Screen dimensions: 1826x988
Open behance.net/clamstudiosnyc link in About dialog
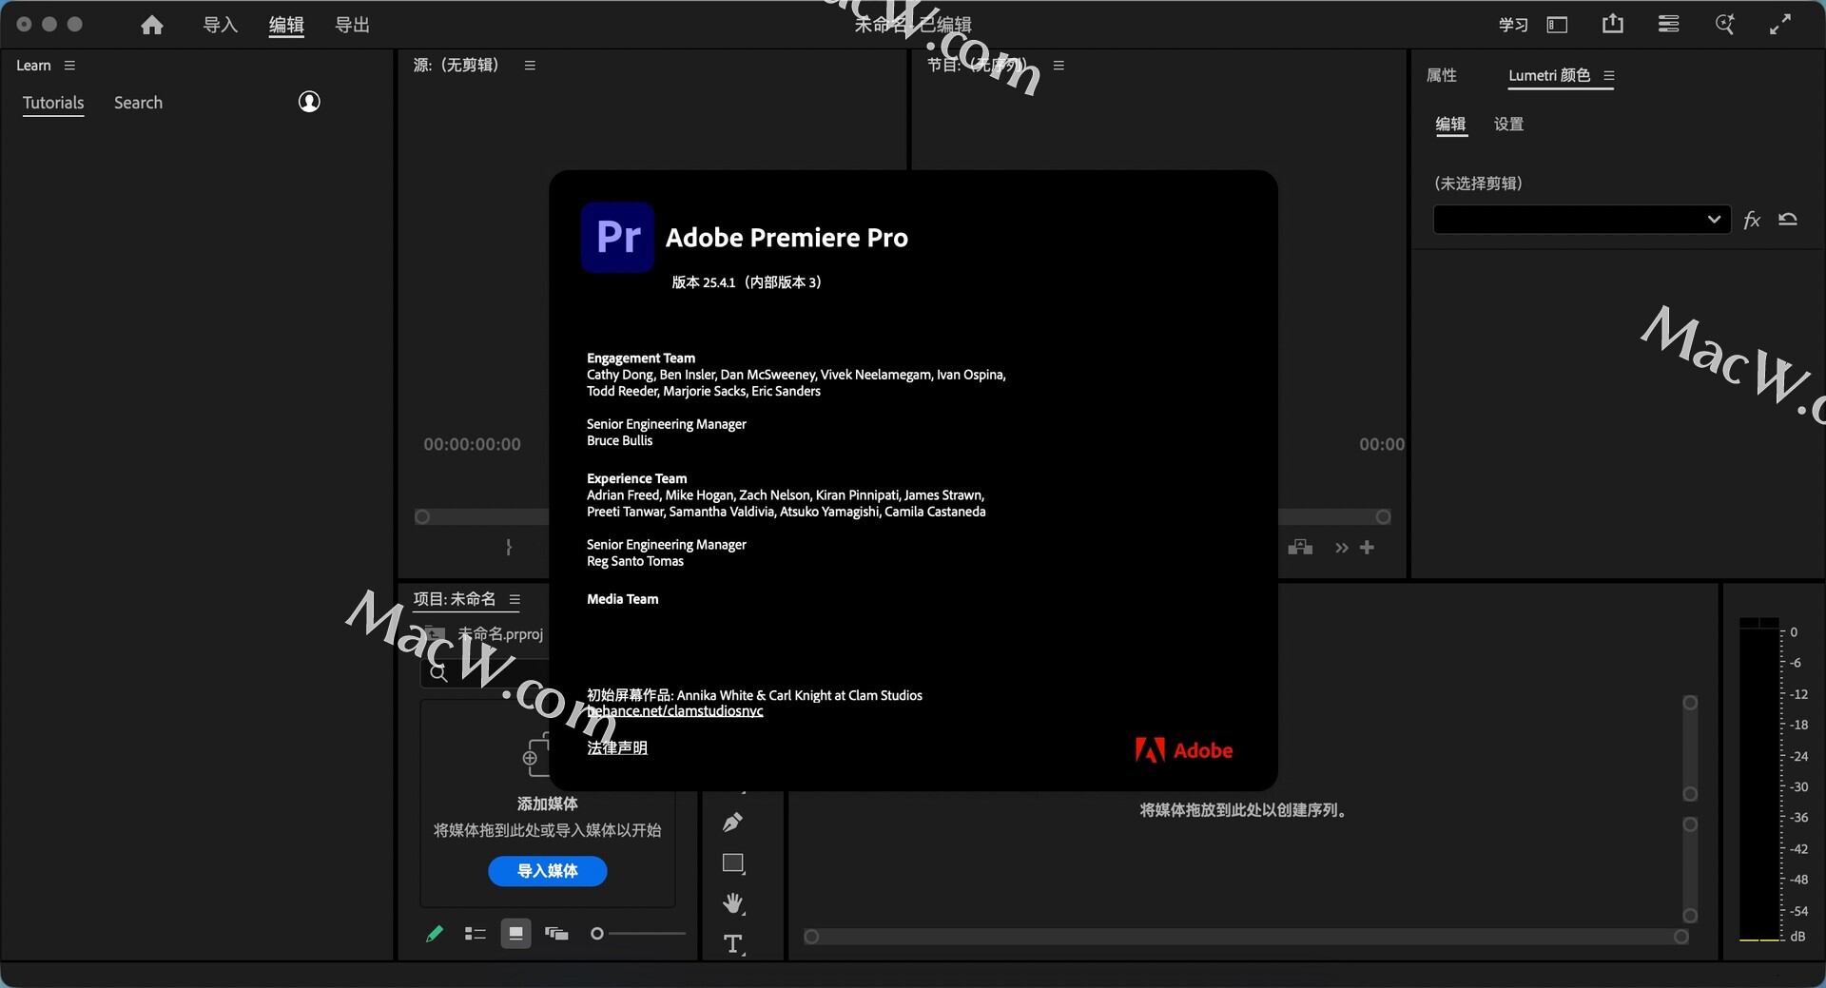click(x=675, y=711)
